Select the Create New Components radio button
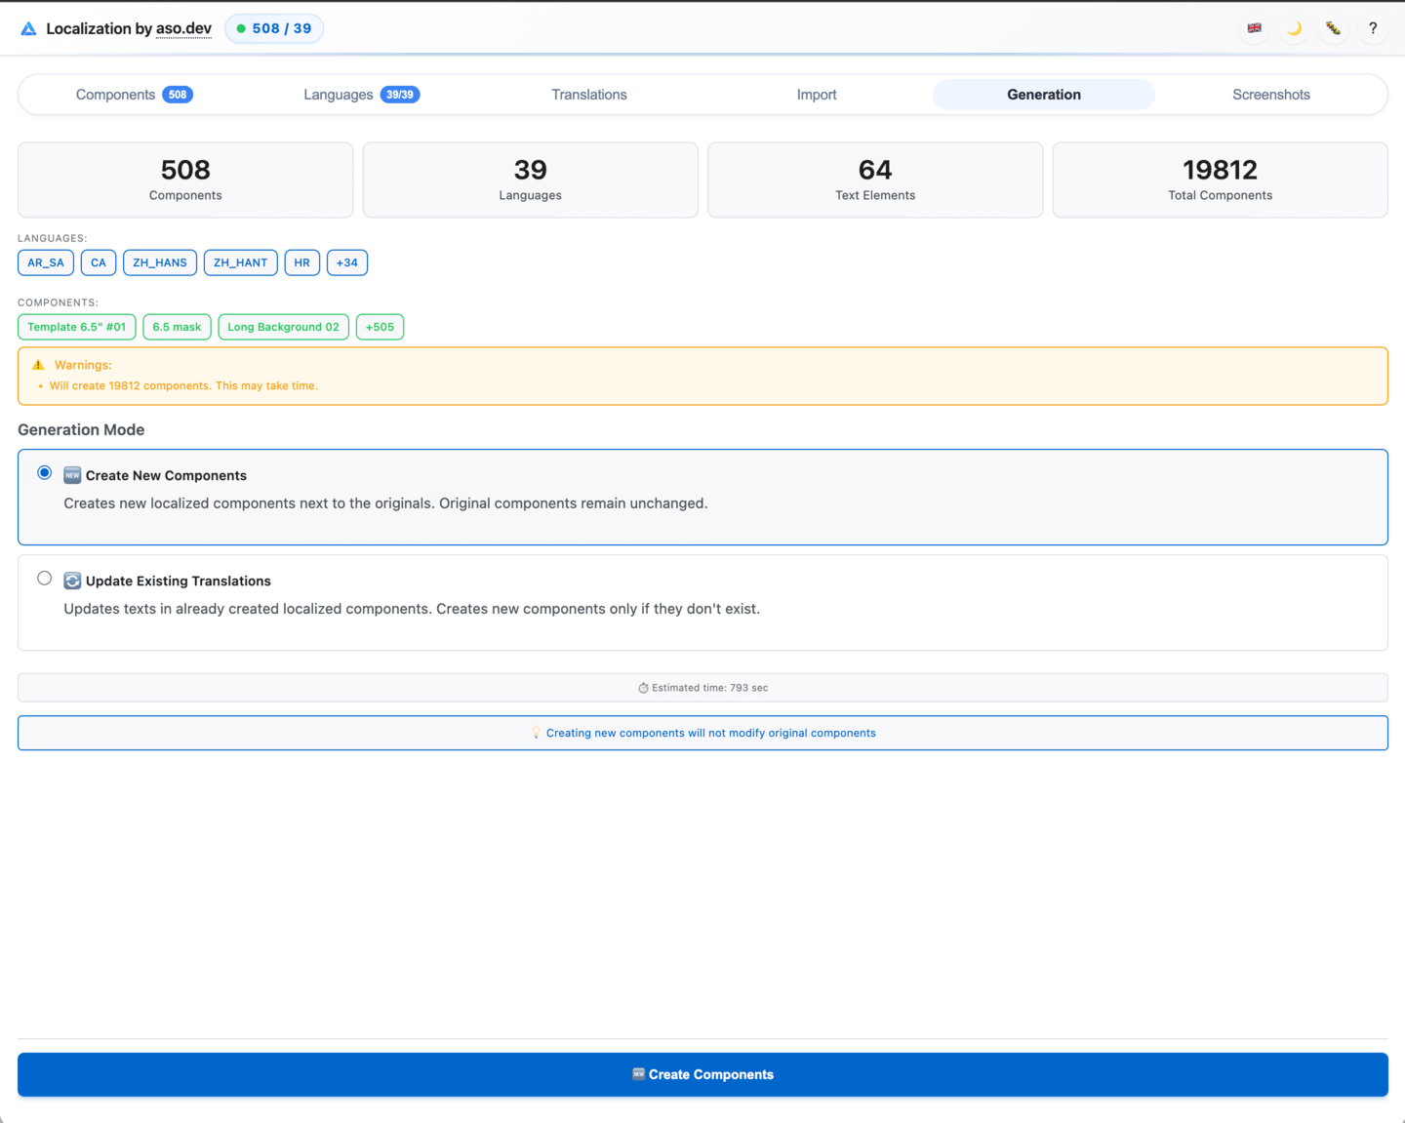Image resolution: width=1405 pixels, height=1123 pixels. pos(45,473)
